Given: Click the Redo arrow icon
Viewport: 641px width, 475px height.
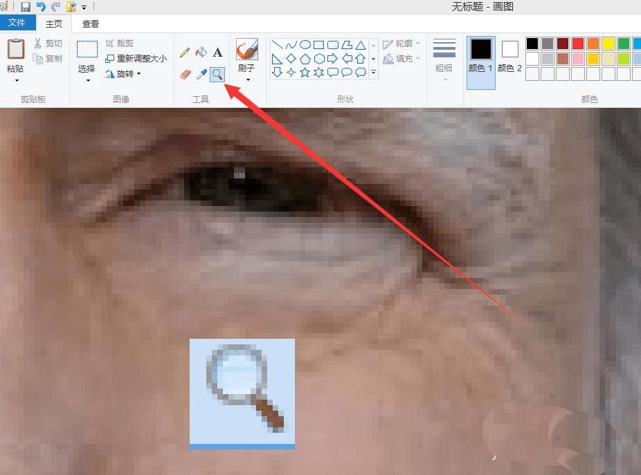Looking at the screenshot, I should [56, 6].
